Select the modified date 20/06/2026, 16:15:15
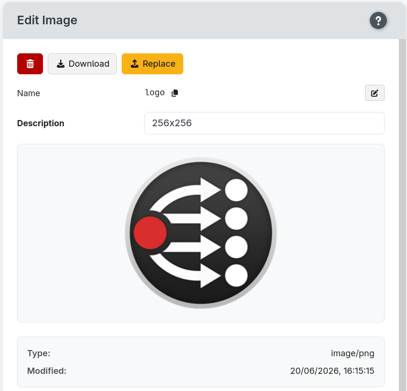 (332, 371)
